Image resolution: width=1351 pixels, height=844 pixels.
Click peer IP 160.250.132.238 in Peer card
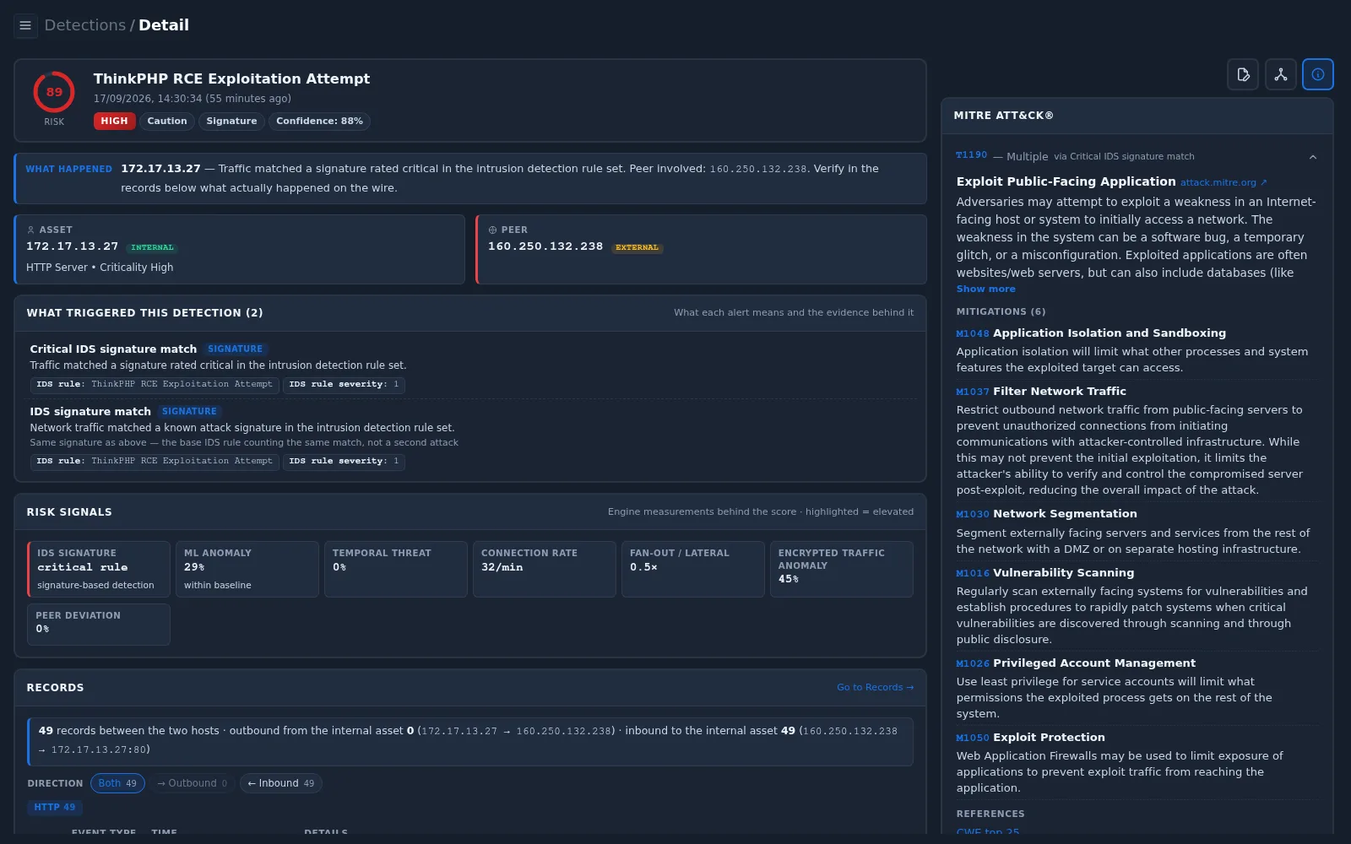click(x=545, y=246)
